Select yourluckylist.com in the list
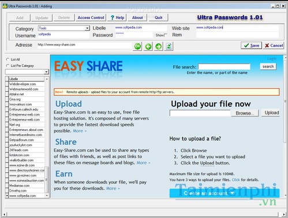 click(x=27, y=145)
